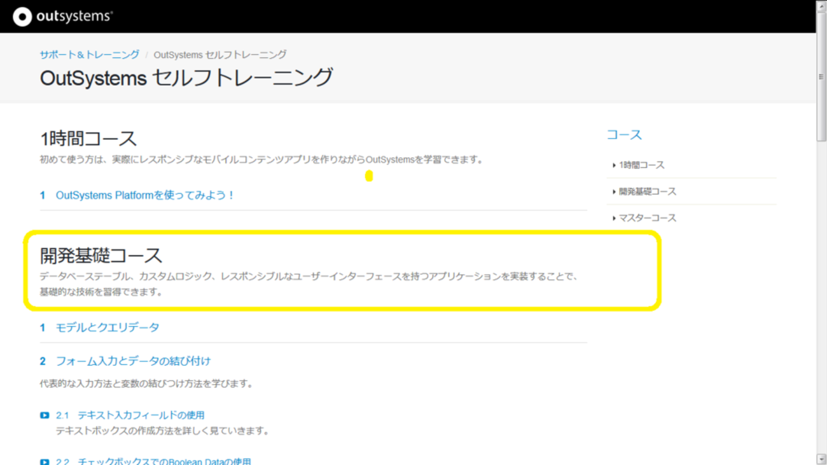Click the 1時間コース section heading
827x465 pixels.
(88, 139)
